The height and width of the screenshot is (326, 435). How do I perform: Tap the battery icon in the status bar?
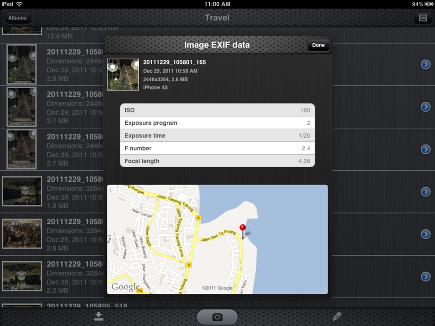[x=429, y=4]
